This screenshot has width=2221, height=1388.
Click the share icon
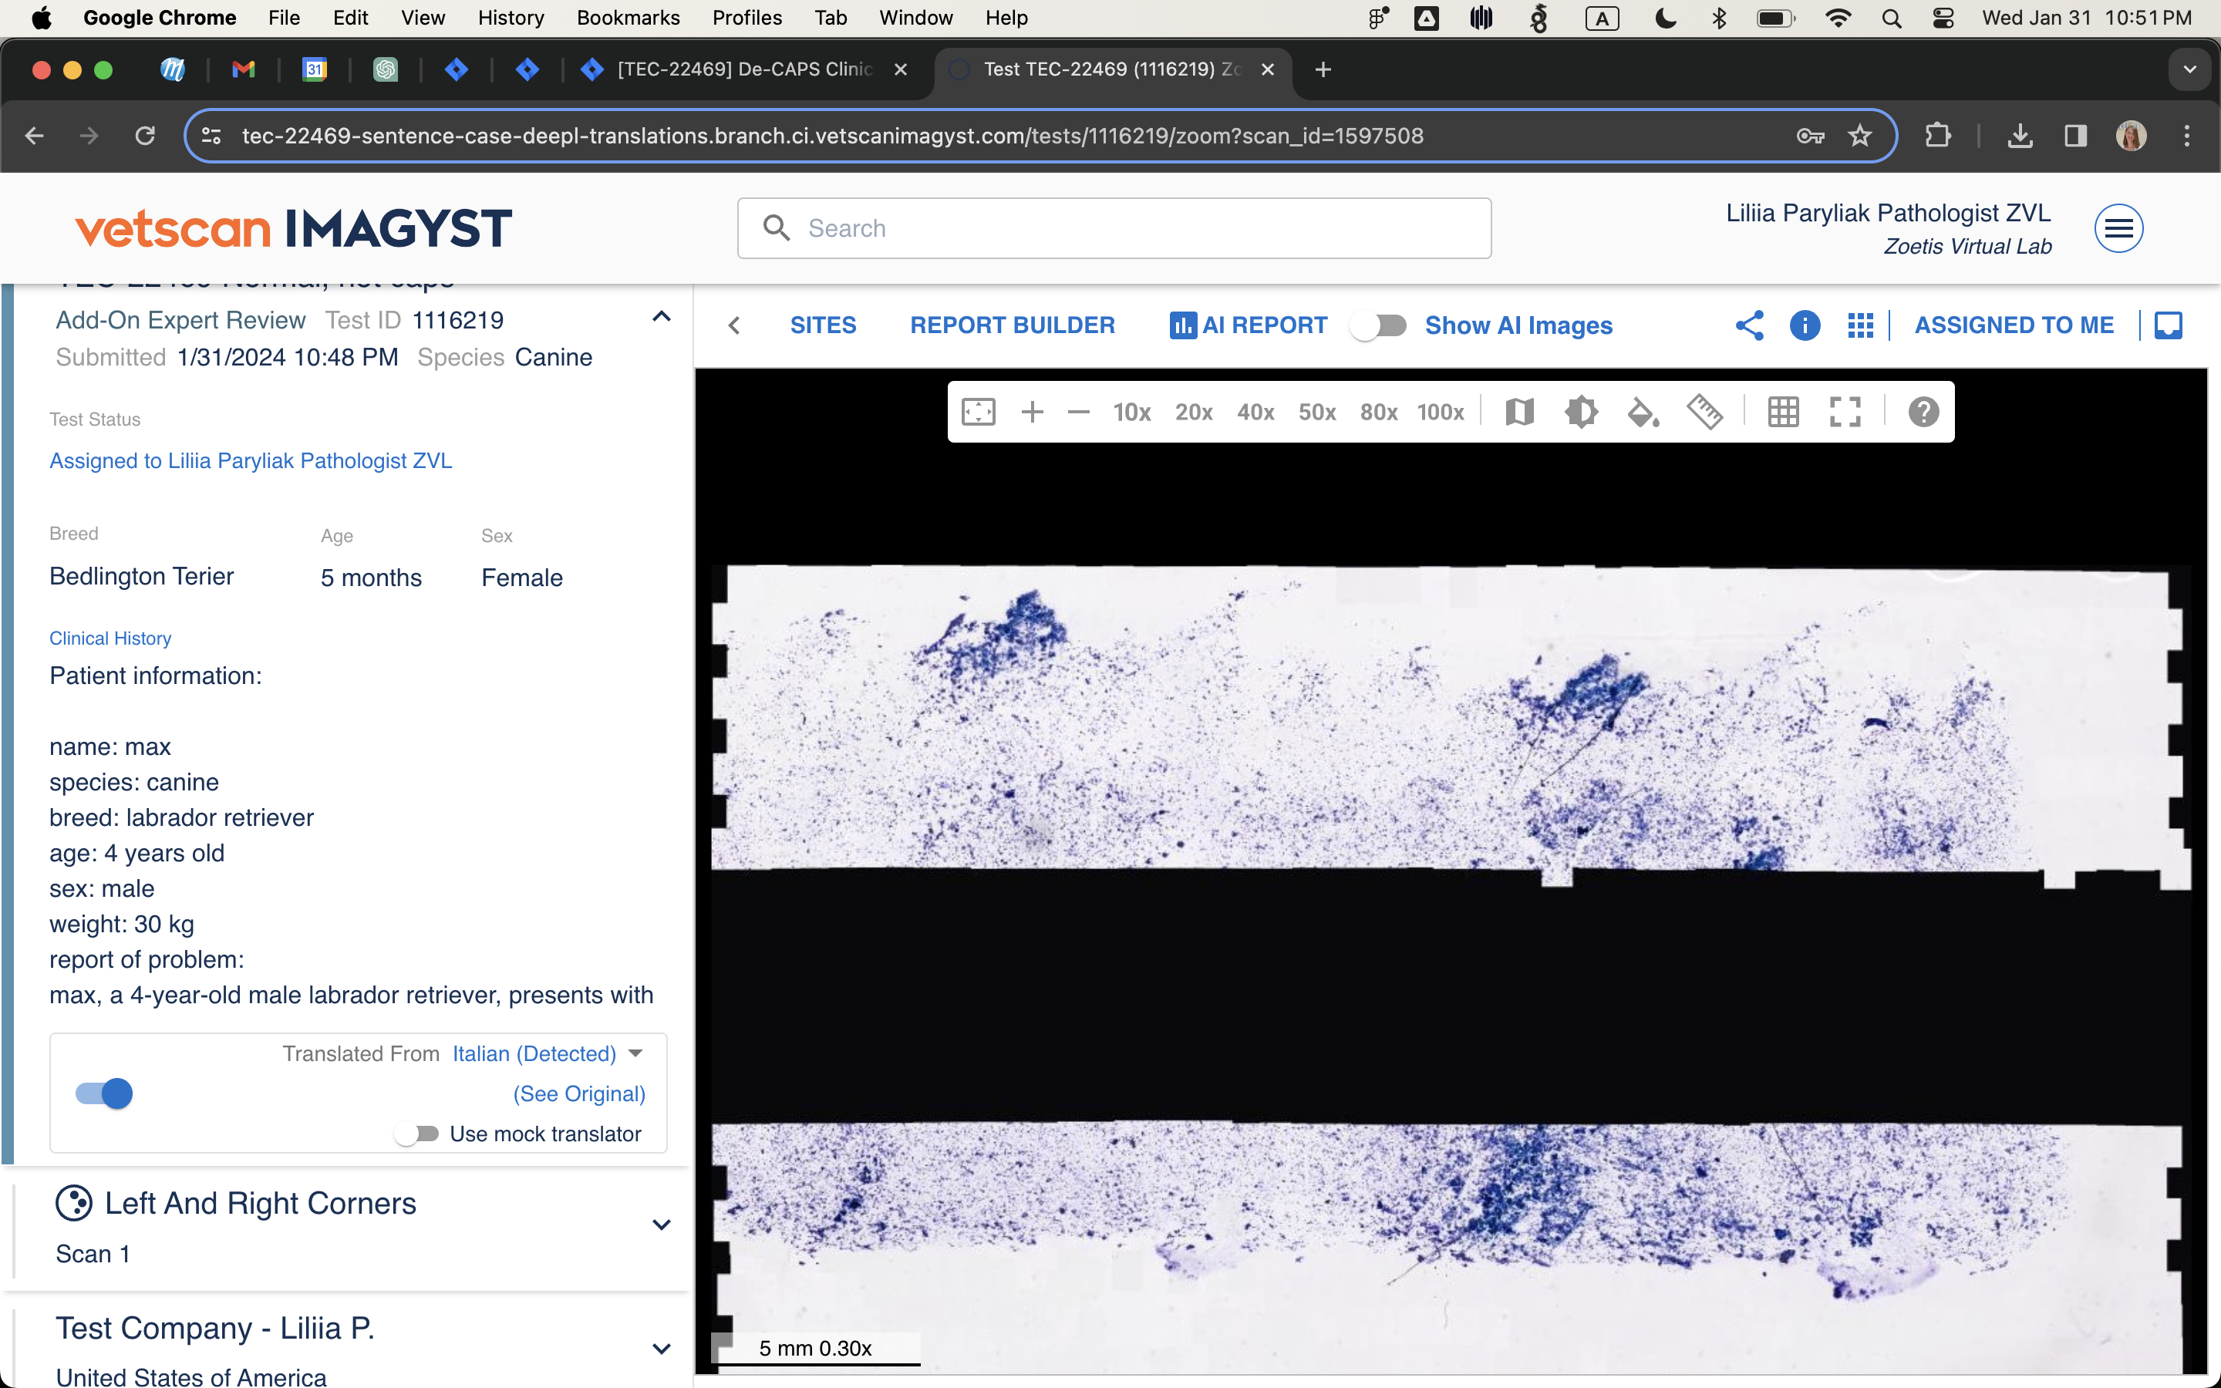pyautogui.click(x=1749, y=326)
